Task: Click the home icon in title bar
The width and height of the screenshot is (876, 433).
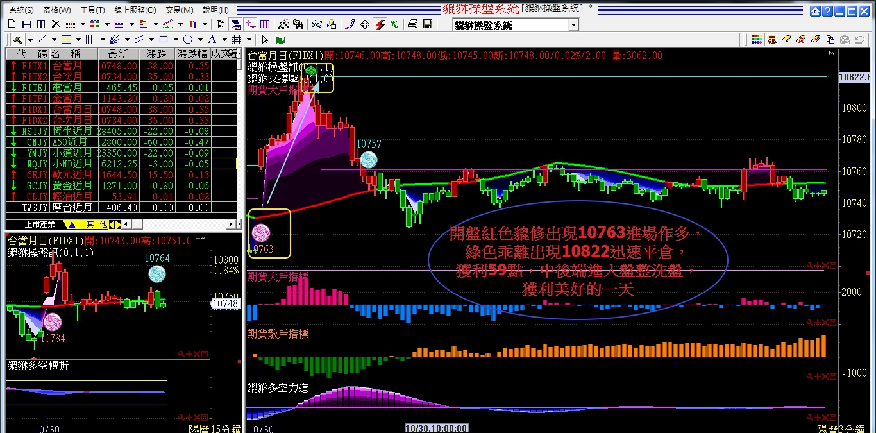Action: pyautogui.click(x=814, y=10)
